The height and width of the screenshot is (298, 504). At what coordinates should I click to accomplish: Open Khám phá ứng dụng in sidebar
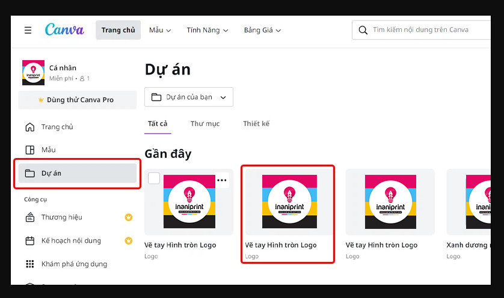pos(78,264)
